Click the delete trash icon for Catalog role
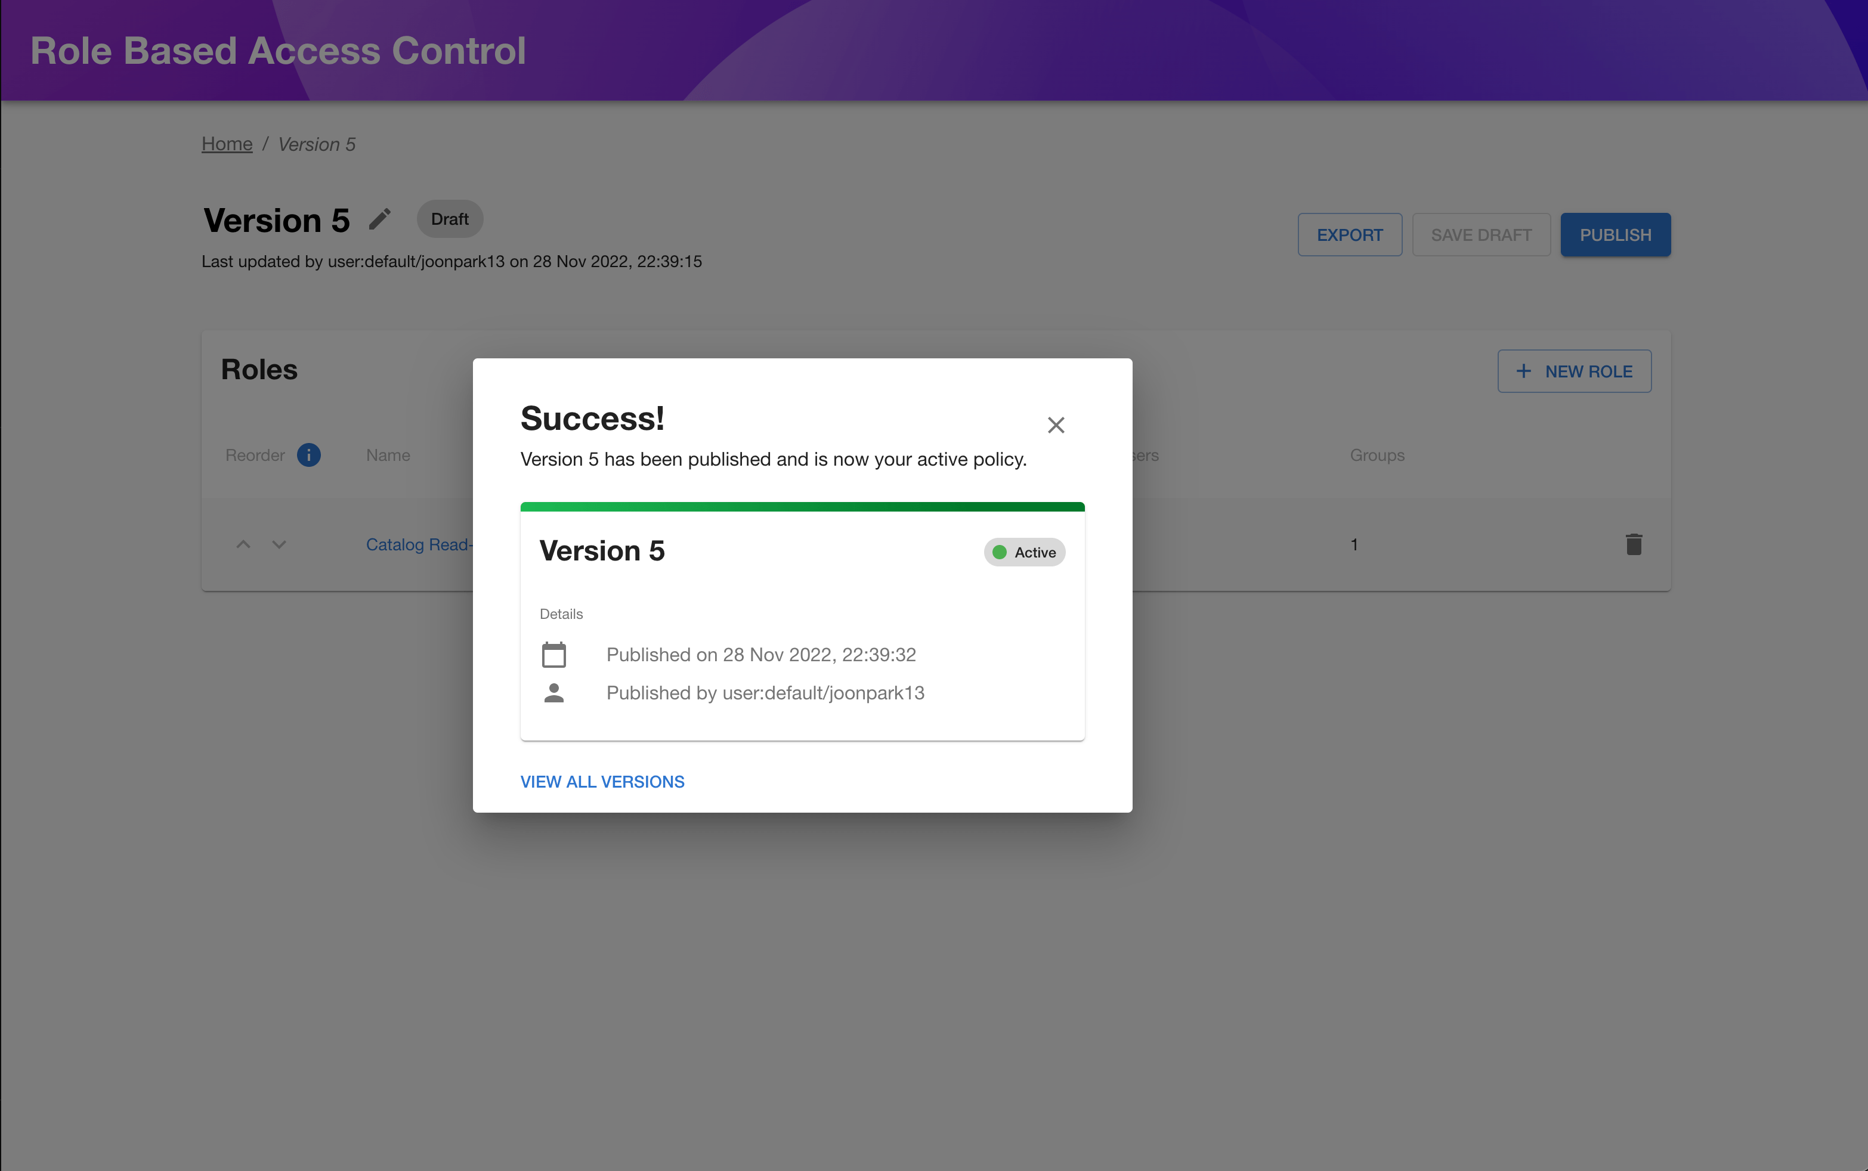 click(1635, 544)
